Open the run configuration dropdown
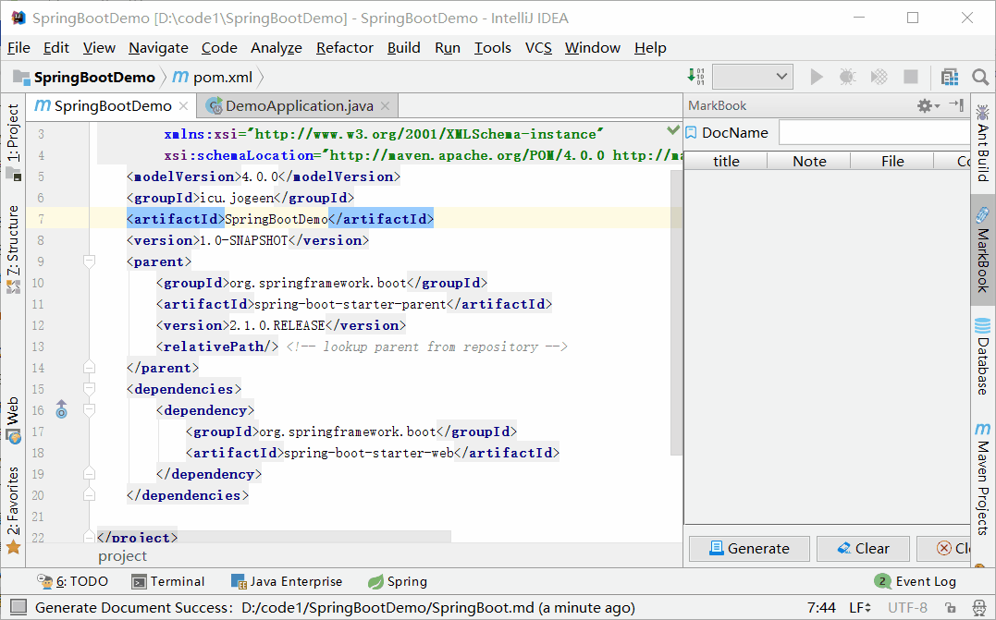The height and width of the screenshot is (620, 996). coord(752,78)
